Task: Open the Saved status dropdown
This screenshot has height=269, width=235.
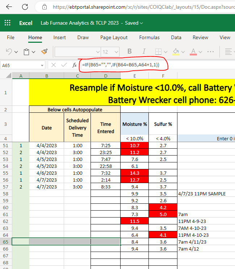Action: pyautogui.click(x=134, y=23)
